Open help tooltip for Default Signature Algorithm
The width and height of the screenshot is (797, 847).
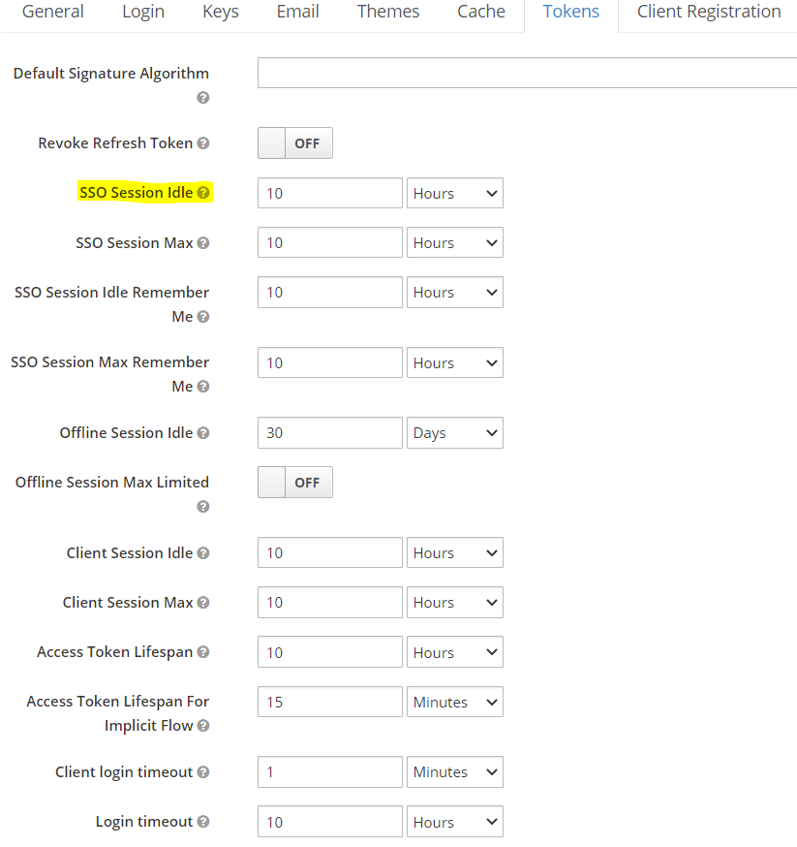(x=203, y=98)
